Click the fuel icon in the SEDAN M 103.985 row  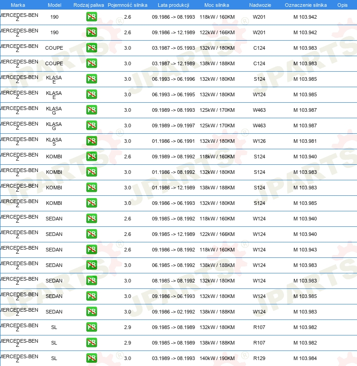91,296
